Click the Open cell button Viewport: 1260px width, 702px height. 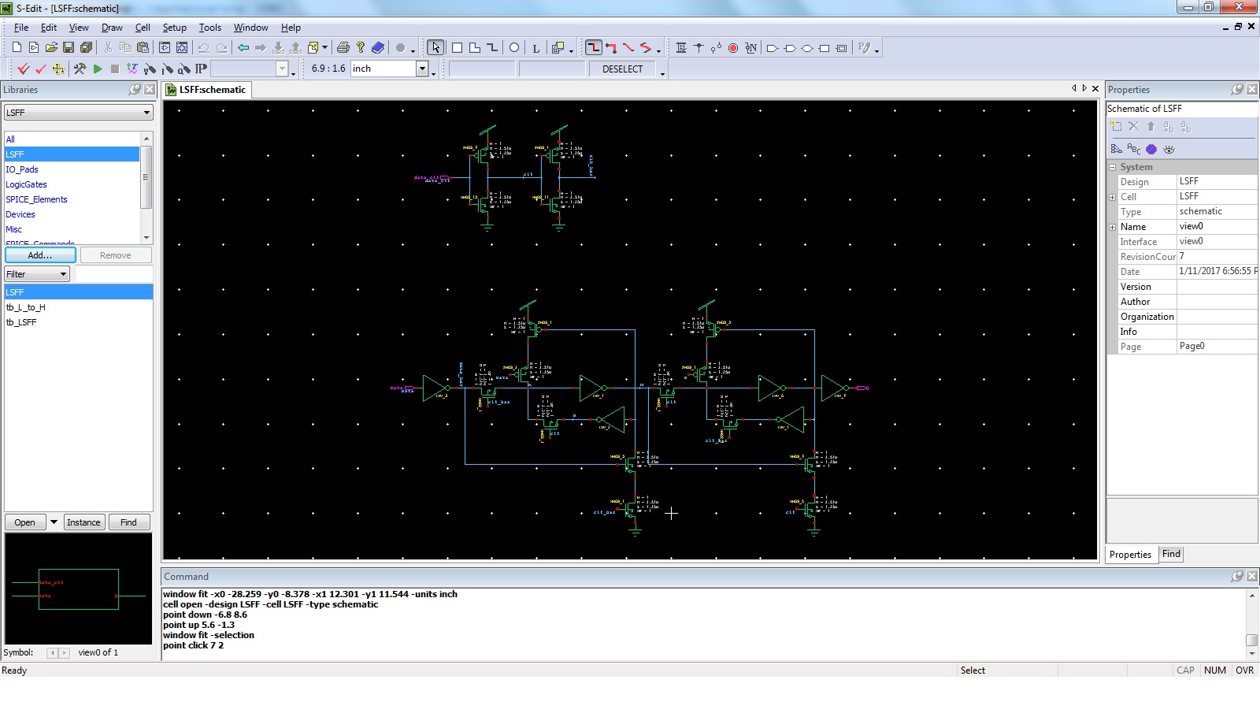24,522
